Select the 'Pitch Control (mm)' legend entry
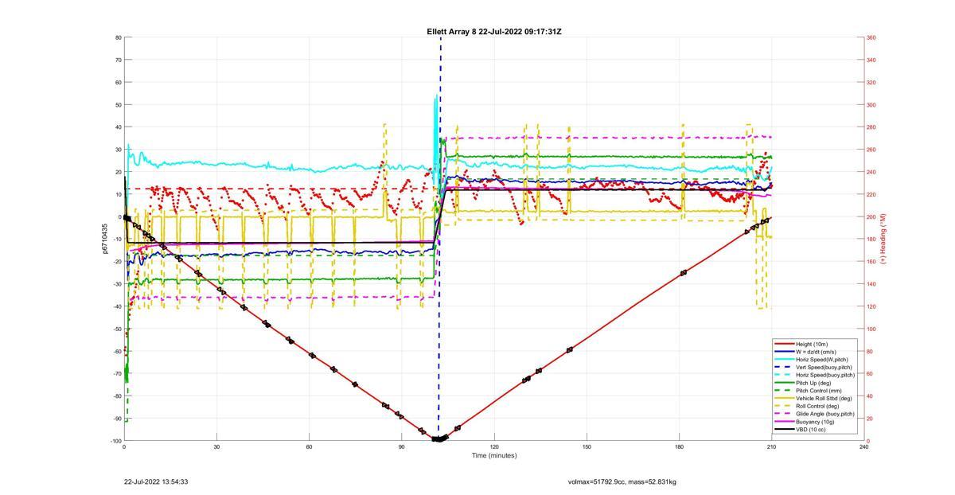Viewport: 955px width, 495px height. coord(819,391)
